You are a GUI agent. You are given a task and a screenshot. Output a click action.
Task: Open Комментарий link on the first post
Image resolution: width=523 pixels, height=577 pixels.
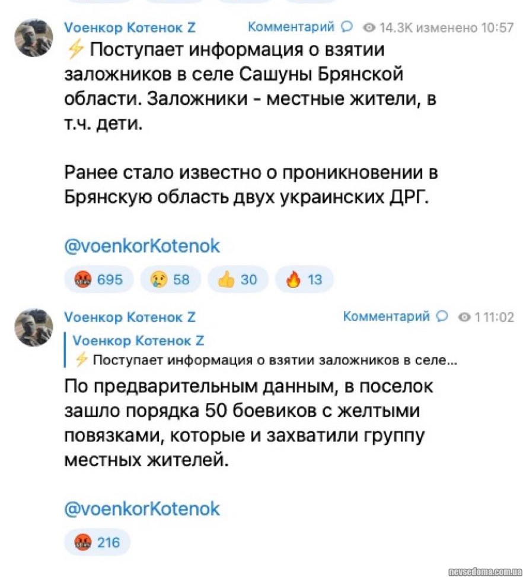tap(291, 27)
